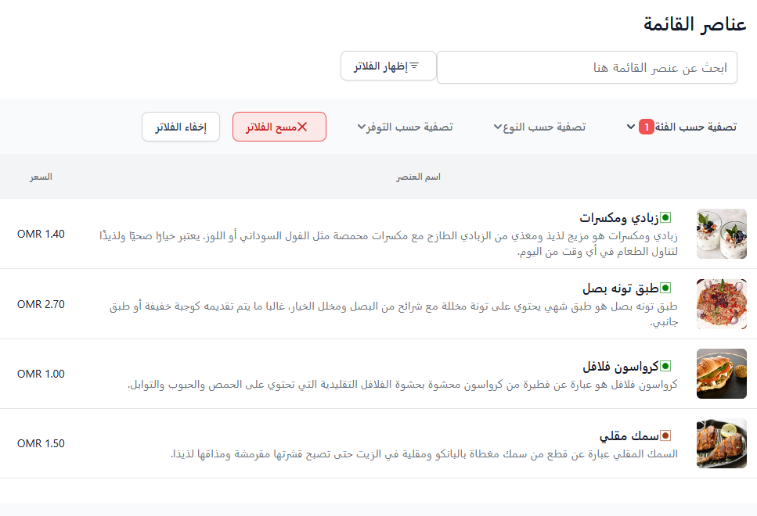Screen dimensions: 757x516
Task: Click the اسم العنصر column header
Action: click(x=418, y=177)
